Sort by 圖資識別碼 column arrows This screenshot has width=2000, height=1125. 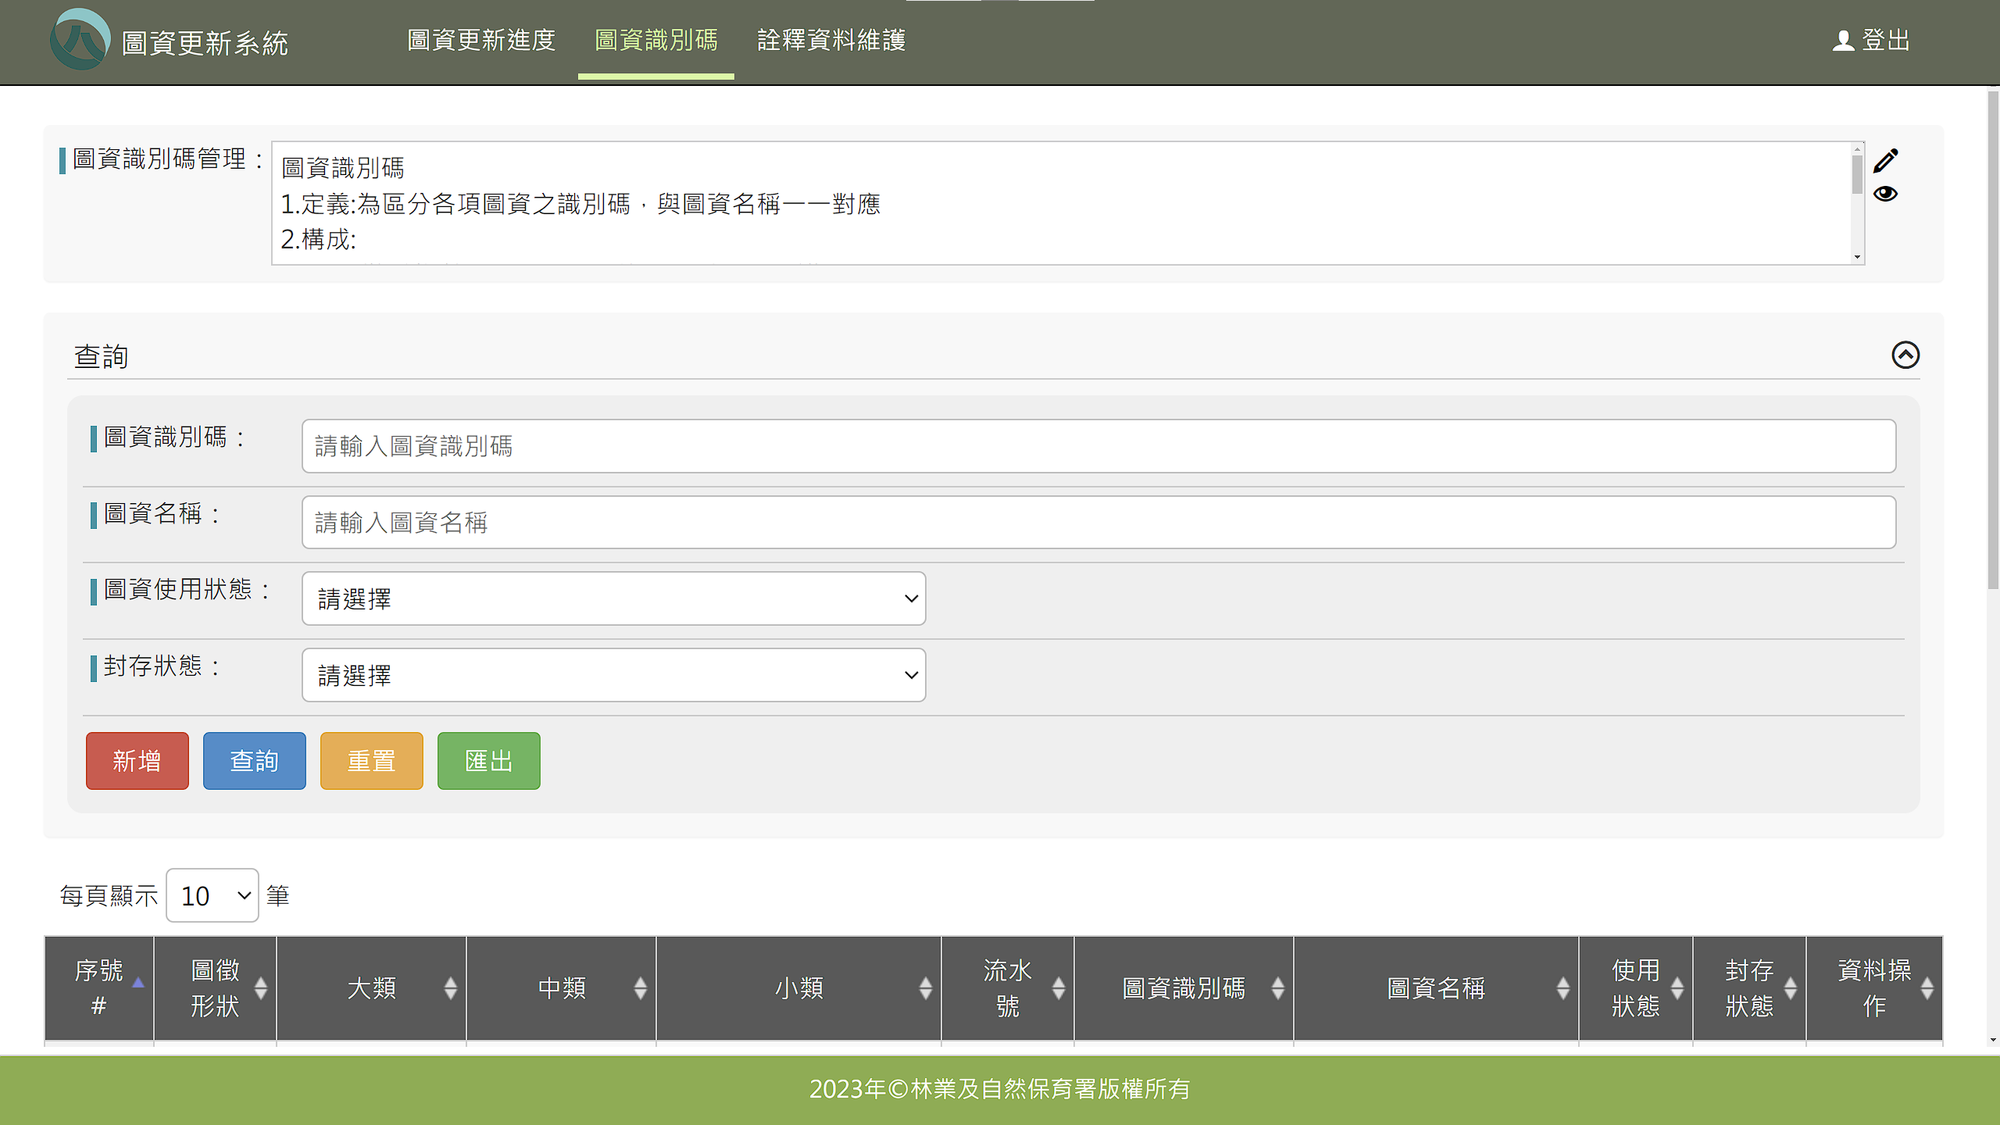pos(1278,987)
